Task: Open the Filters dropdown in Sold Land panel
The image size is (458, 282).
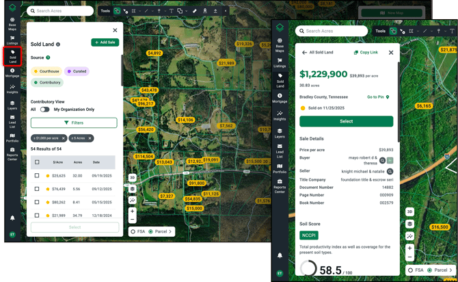Action: pos(74,123)
